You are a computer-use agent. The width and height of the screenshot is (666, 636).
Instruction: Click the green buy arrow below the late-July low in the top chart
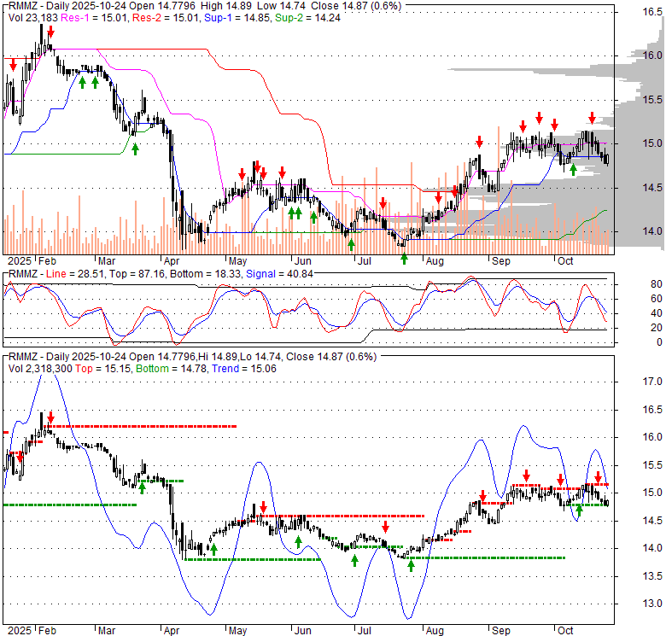pos(404,258)
